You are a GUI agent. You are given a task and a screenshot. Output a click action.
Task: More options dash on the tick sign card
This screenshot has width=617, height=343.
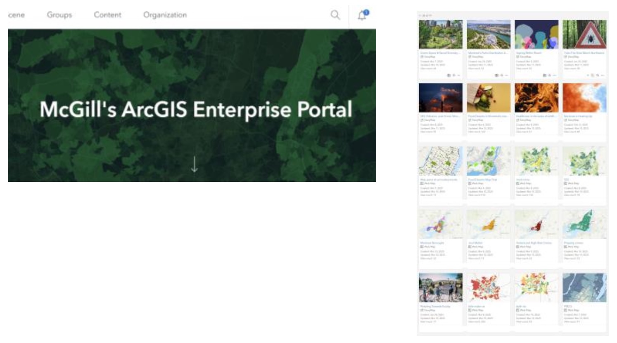(x=603, y=75)
